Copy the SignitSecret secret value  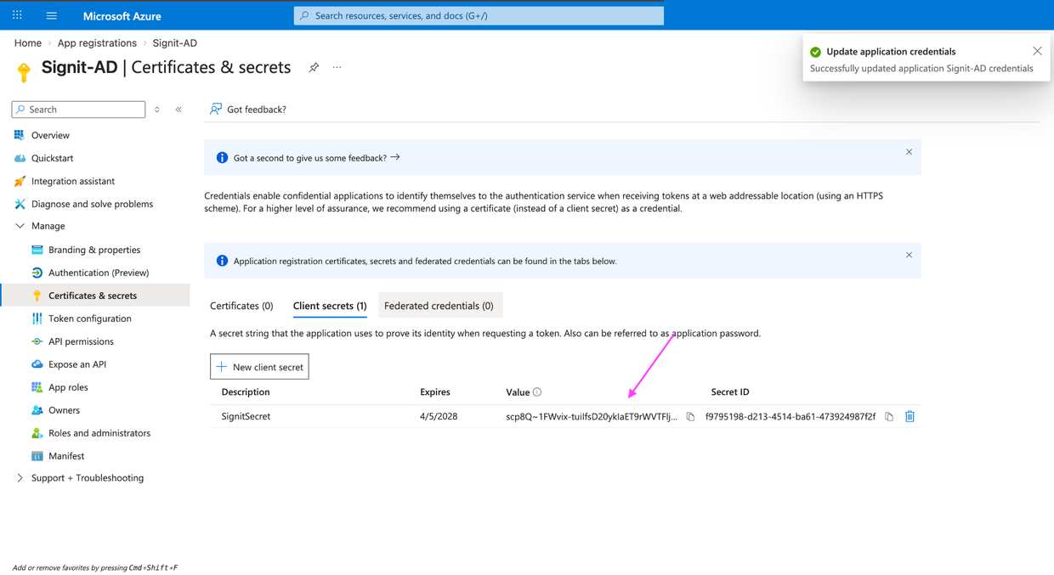tap(690, 416)
